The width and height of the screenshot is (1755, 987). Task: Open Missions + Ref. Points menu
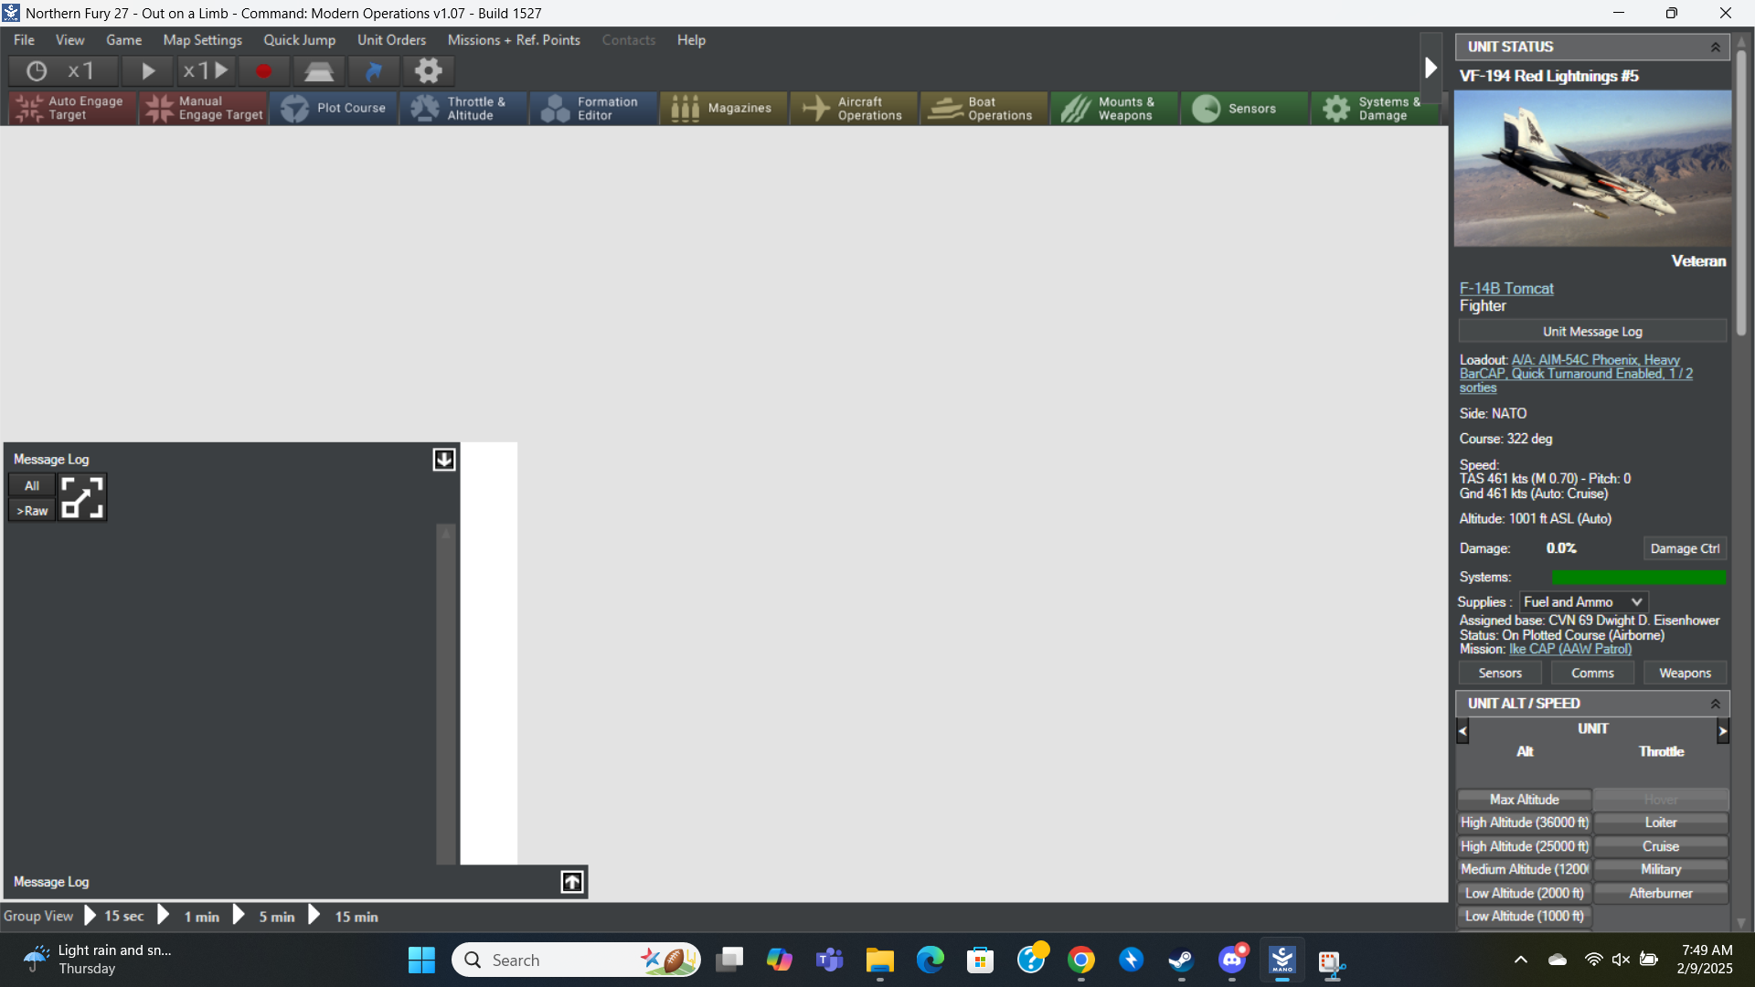tap(514, 40)
